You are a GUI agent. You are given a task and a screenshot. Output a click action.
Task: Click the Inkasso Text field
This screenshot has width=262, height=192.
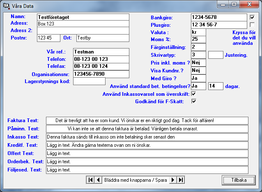[147, 137]
